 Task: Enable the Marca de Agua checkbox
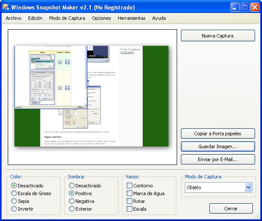click(129, 193)
